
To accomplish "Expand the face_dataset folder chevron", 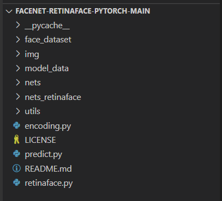I will point(18,40).
